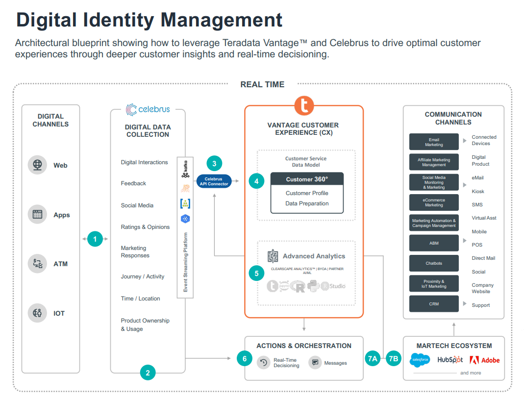Click the blue bracket icon in streaming bar
Viewport: 524px width, 399px height.
(x=185, y=203)
